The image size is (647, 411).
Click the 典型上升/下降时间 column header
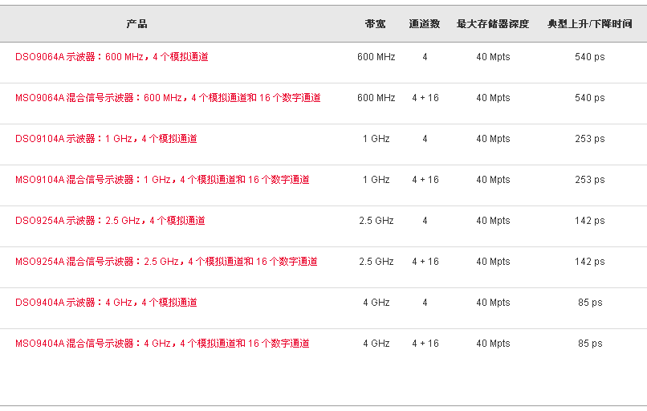[590, 24]
